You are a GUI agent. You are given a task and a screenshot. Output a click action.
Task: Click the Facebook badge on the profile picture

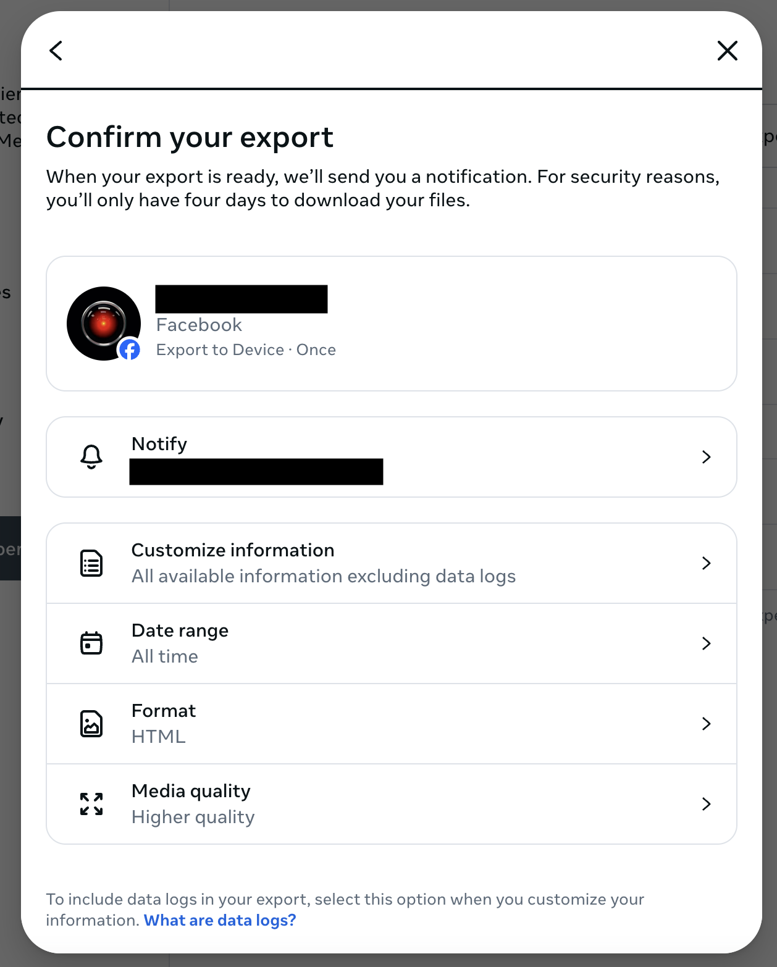pos(131,350)
